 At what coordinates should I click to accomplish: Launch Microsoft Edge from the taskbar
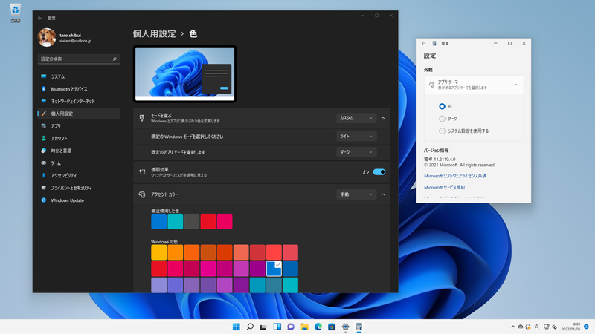click(x=318, y=327)
